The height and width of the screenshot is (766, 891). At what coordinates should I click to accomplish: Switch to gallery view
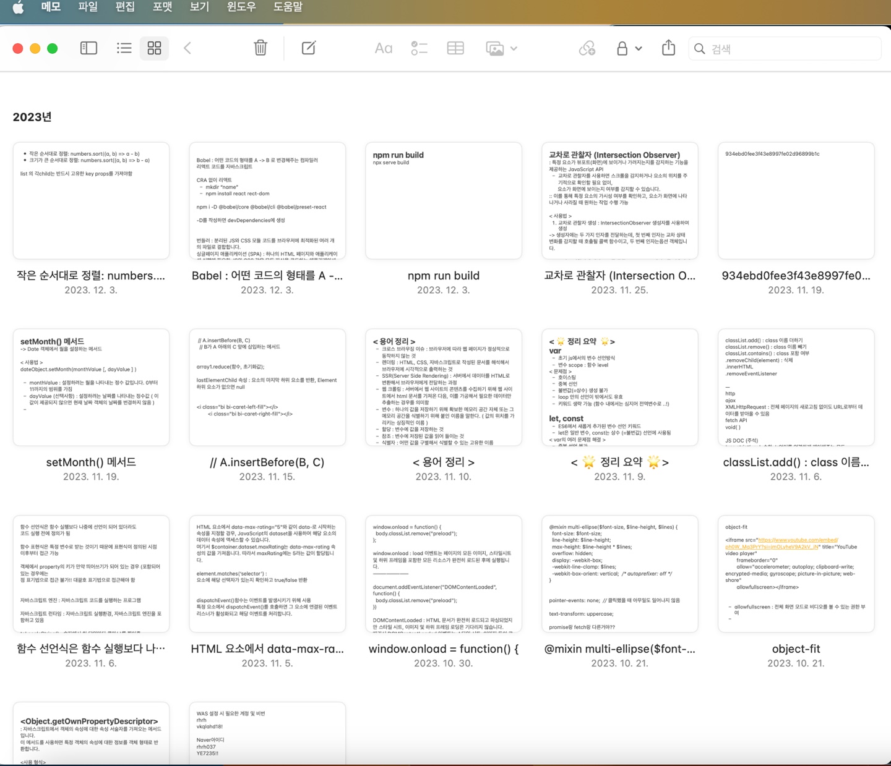tap(154, 48)
